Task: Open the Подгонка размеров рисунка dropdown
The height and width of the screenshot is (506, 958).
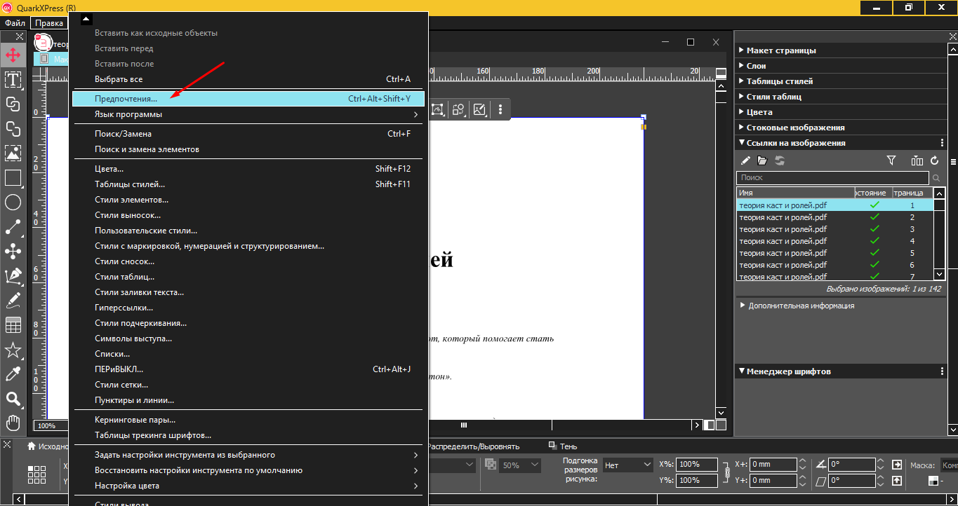Action: point(627,465)
